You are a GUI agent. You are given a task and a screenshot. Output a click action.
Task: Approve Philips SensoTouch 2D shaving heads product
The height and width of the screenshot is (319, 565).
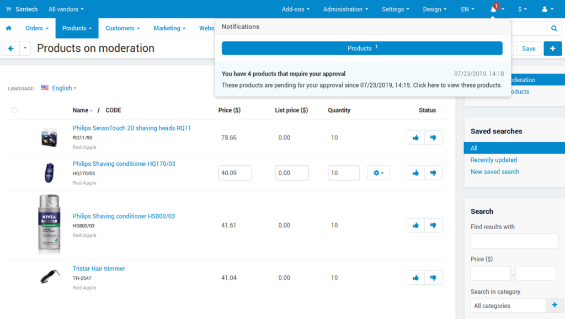pyautogui.click(x=415, y=137)
